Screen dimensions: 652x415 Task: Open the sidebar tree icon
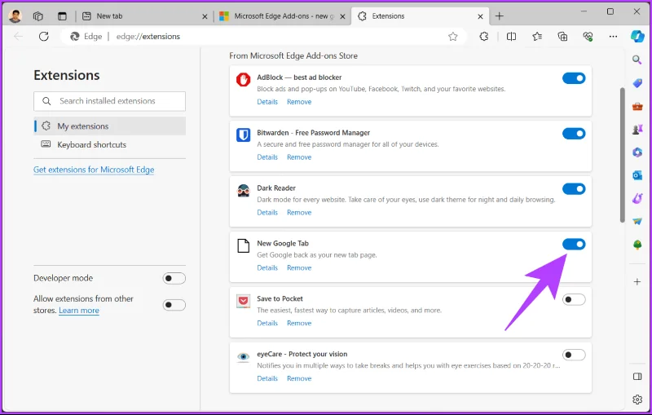click(x=637, y=245)
